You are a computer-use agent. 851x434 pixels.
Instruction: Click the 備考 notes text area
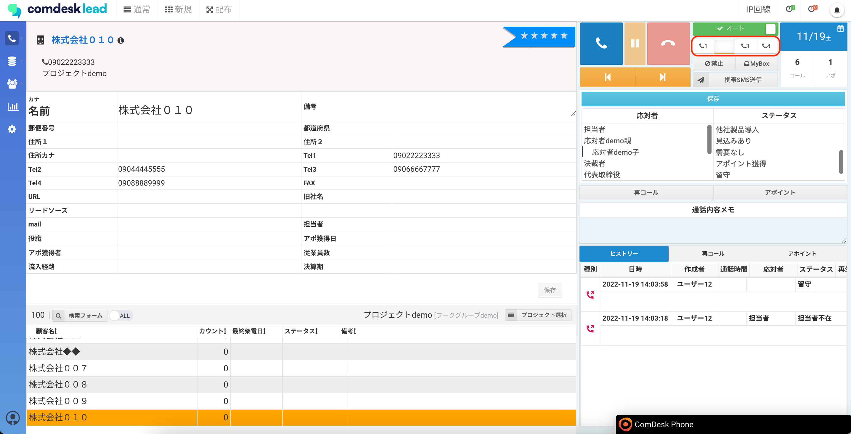click(x=484, y=107)
